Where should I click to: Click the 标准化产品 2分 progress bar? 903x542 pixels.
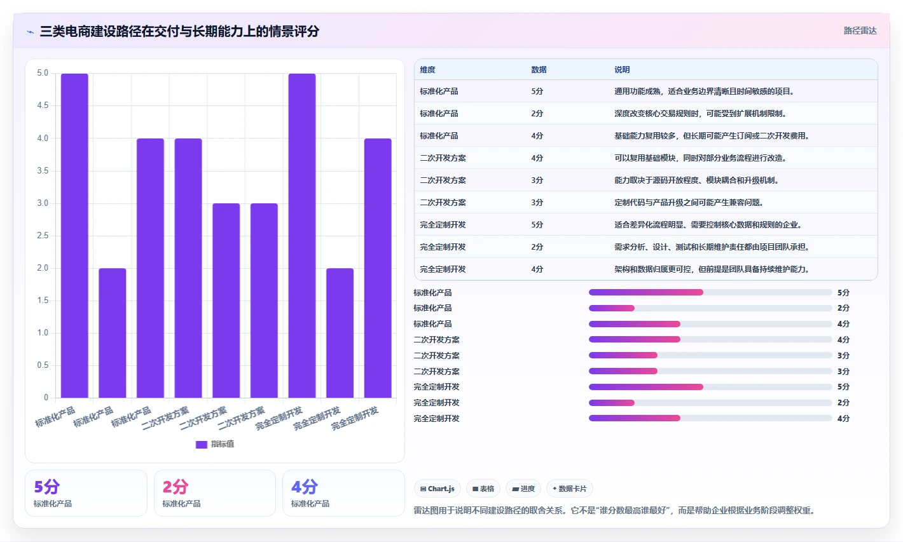point(710,308)
